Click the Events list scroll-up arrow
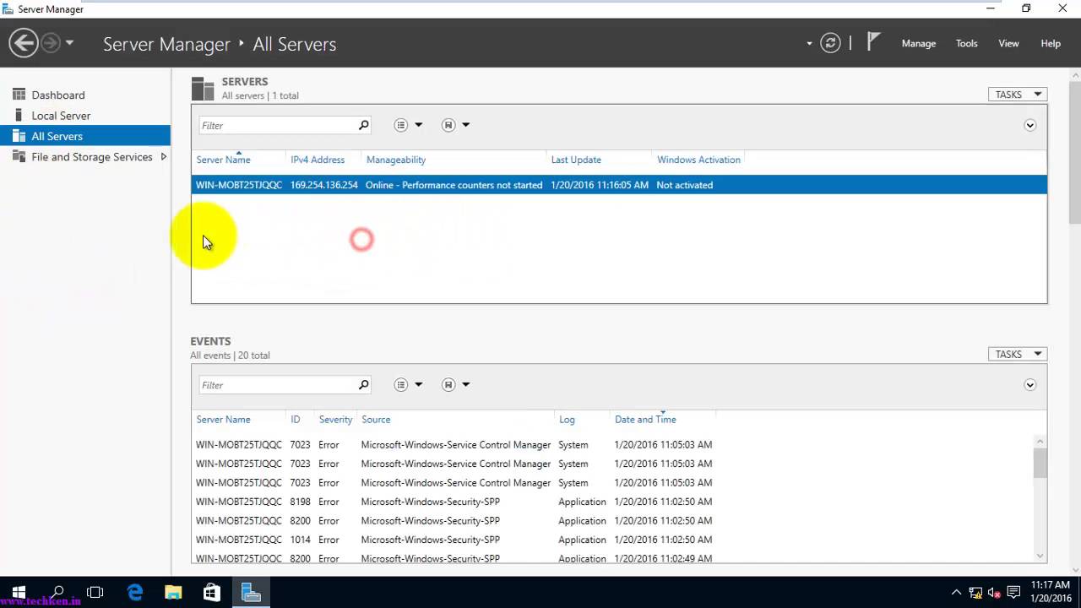 1040,442
